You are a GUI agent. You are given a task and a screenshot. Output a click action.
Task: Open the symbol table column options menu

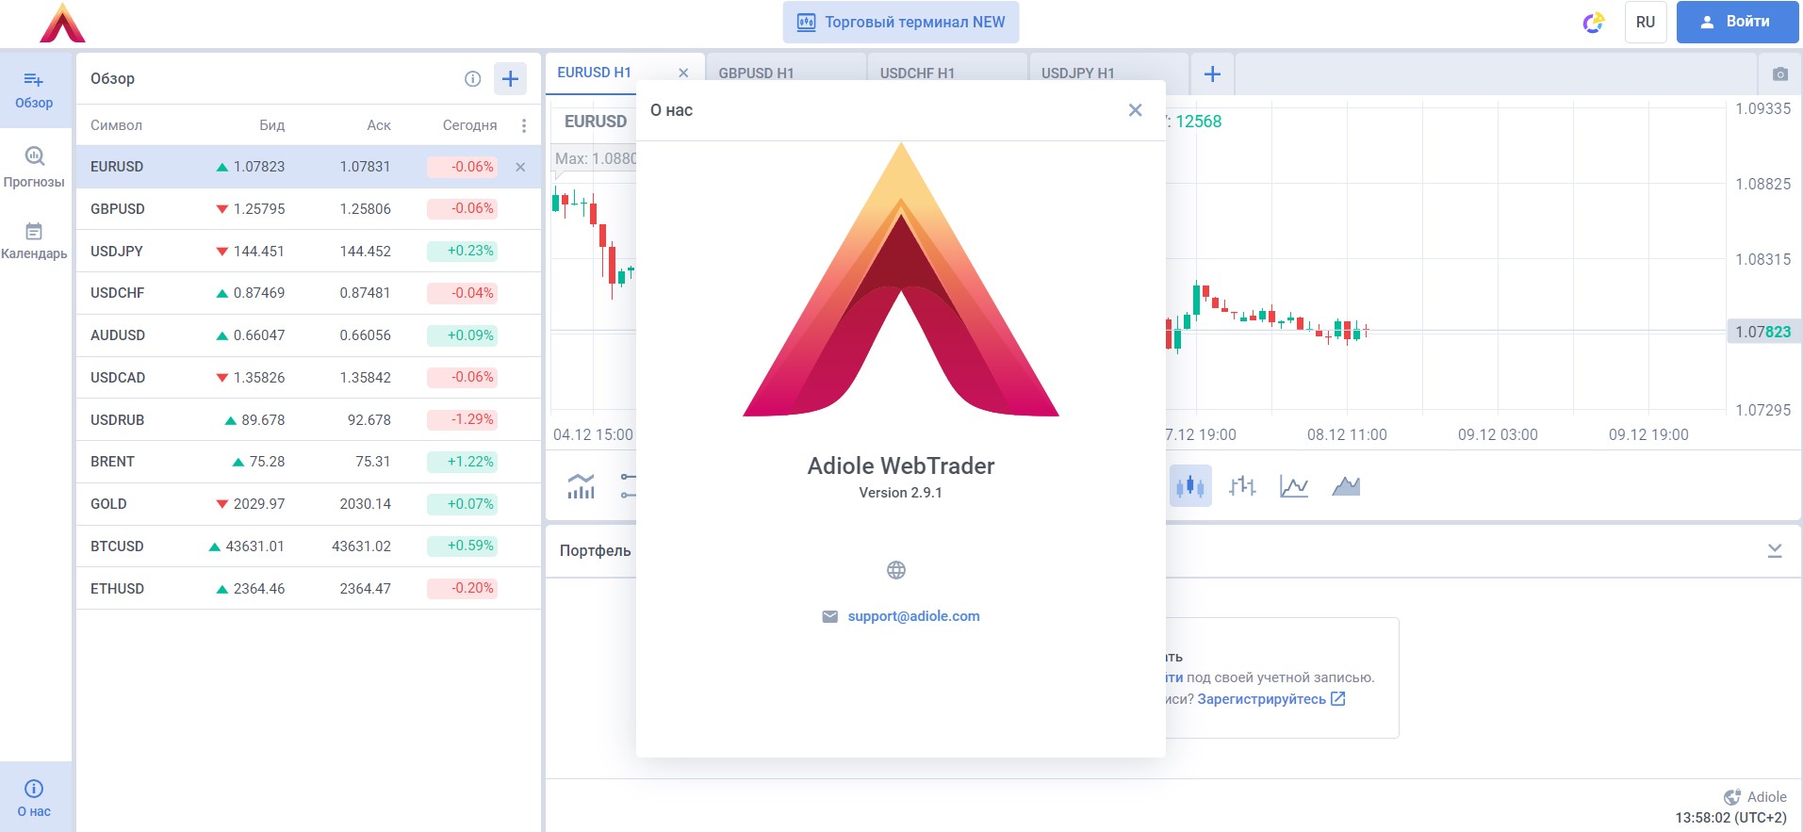[524, 125]
